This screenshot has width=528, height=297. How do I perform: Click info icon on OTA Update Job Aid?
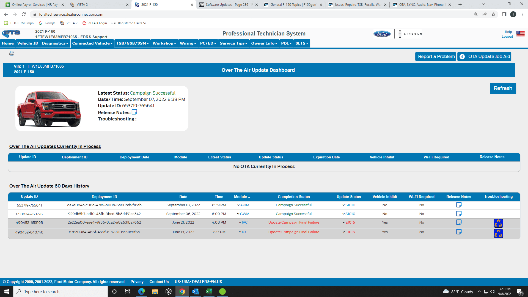point(462,57)
